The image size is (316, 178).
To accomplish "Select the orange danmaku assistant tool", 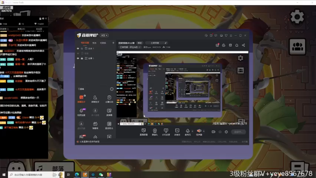I will (x=81, y=99).
